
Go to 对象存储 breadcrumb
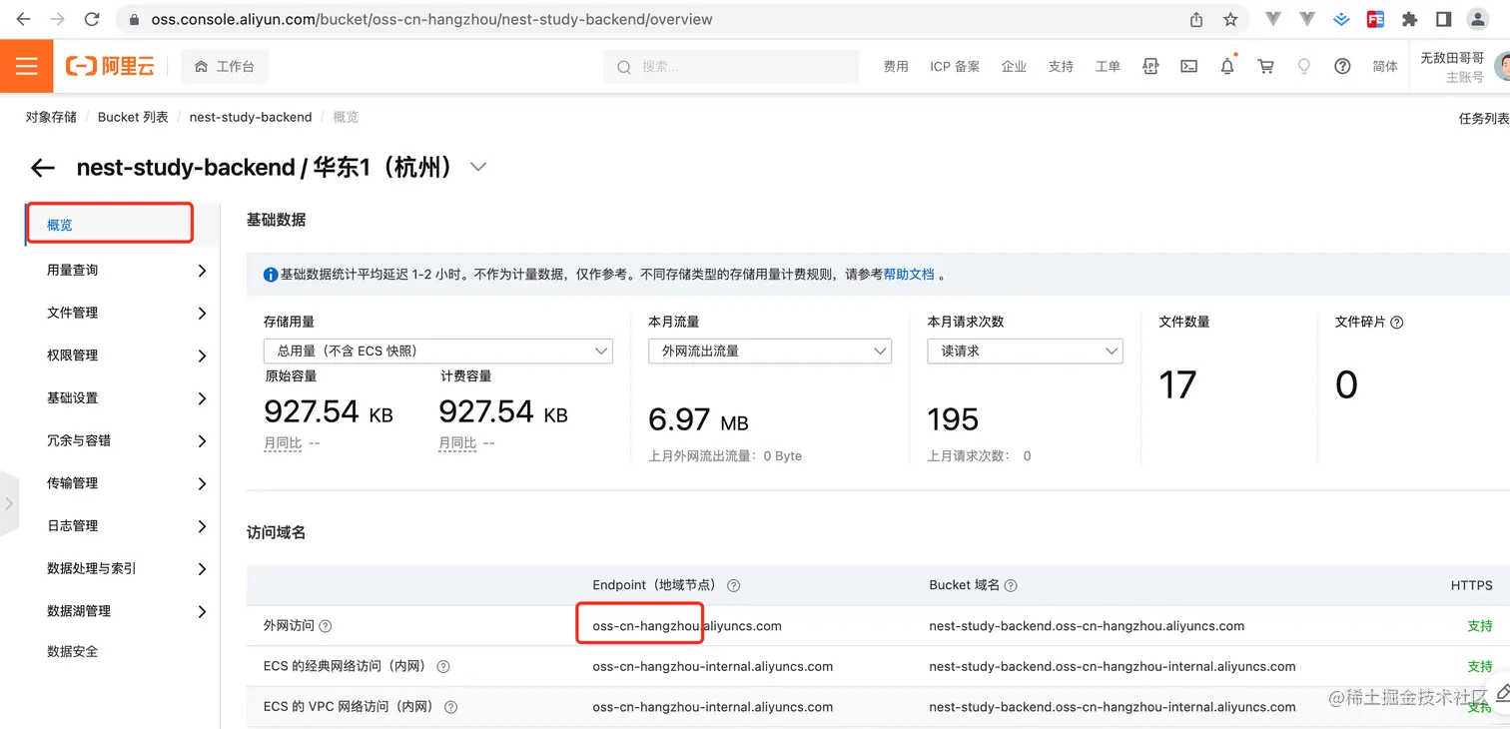(x=51, y=117)
